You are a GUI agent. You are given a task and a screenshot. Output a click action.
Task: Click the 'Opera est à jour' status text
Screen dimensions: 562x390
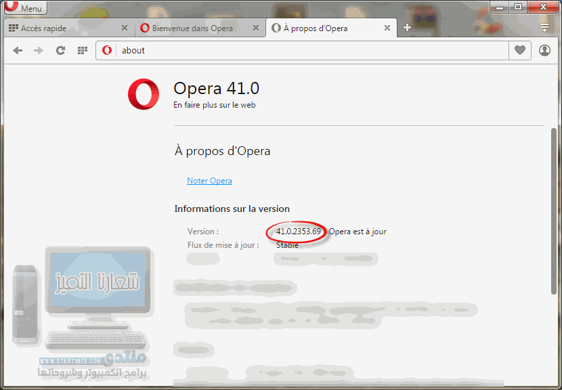click(x=358, y=232)
